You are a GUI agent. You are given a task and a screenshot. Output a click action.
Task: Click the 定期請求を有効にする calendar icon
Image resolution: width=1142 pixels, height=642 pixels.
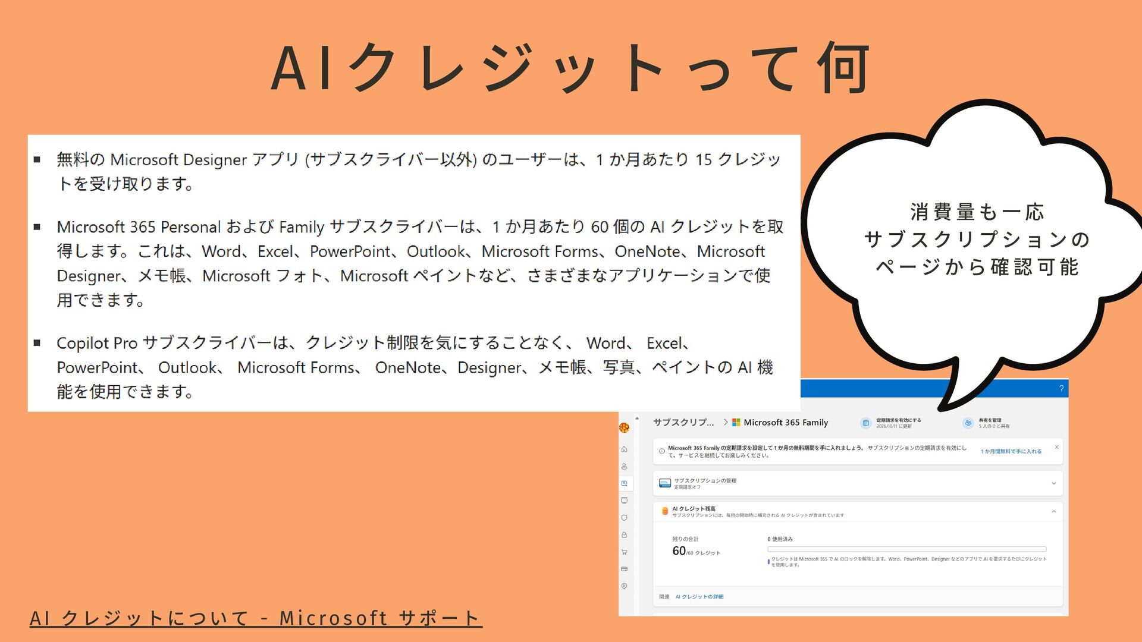[865, 423]
